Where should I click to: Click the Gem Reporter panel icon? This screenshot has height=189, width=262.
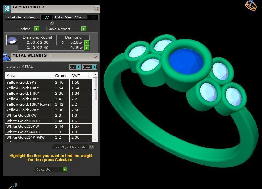(x=7, y=9)
